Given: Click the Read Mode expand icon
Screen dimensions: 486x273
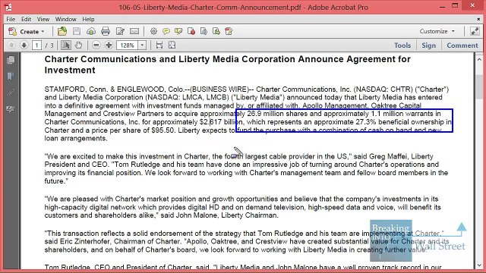Looking at the screenshot, I should click(475, 31).
